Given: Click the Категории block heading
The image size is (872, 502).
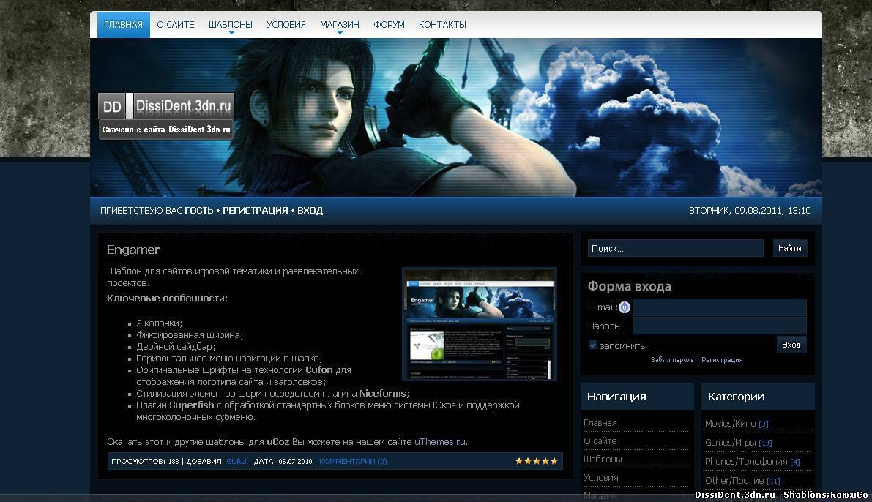Looking at the screenshot, I should [x=736, y=397].
